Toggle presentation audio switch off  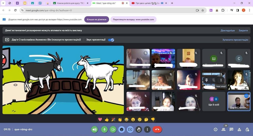111,40
